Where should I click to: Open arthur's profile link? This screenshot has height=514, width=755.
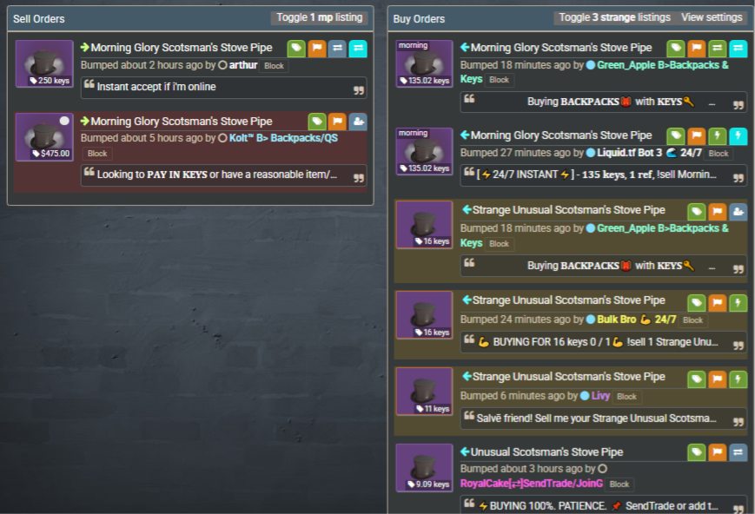tap(242, 65)
